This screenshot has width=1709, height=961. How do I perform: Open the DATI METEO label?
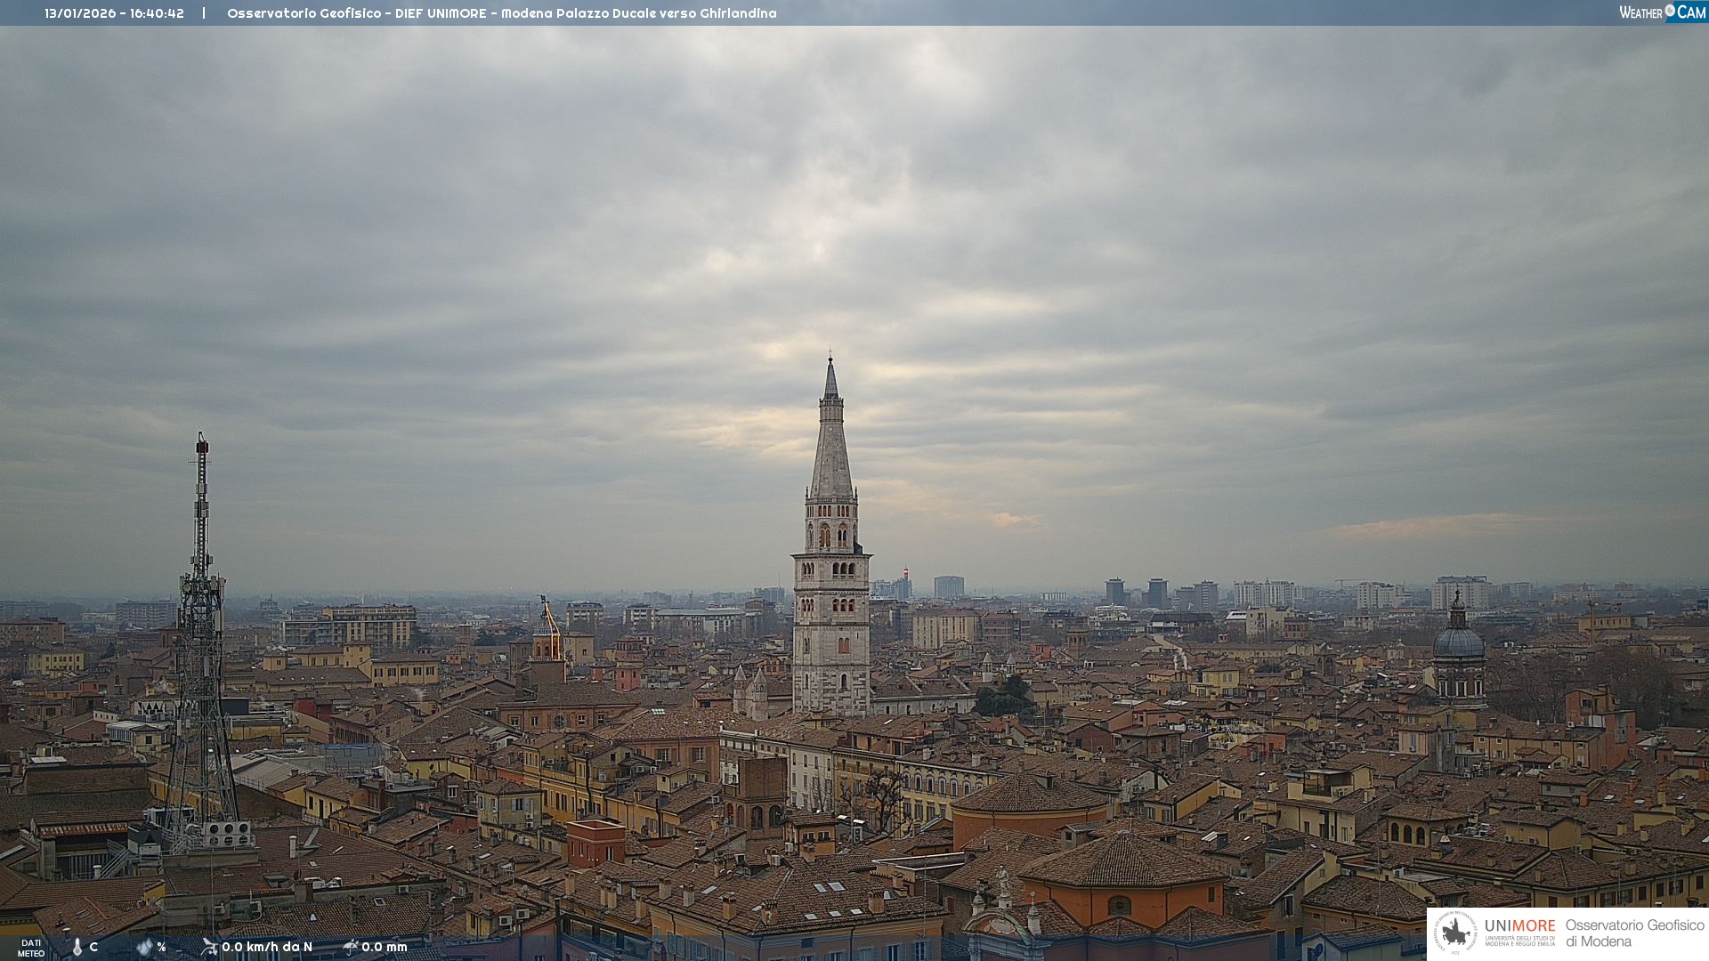[31, 949]
